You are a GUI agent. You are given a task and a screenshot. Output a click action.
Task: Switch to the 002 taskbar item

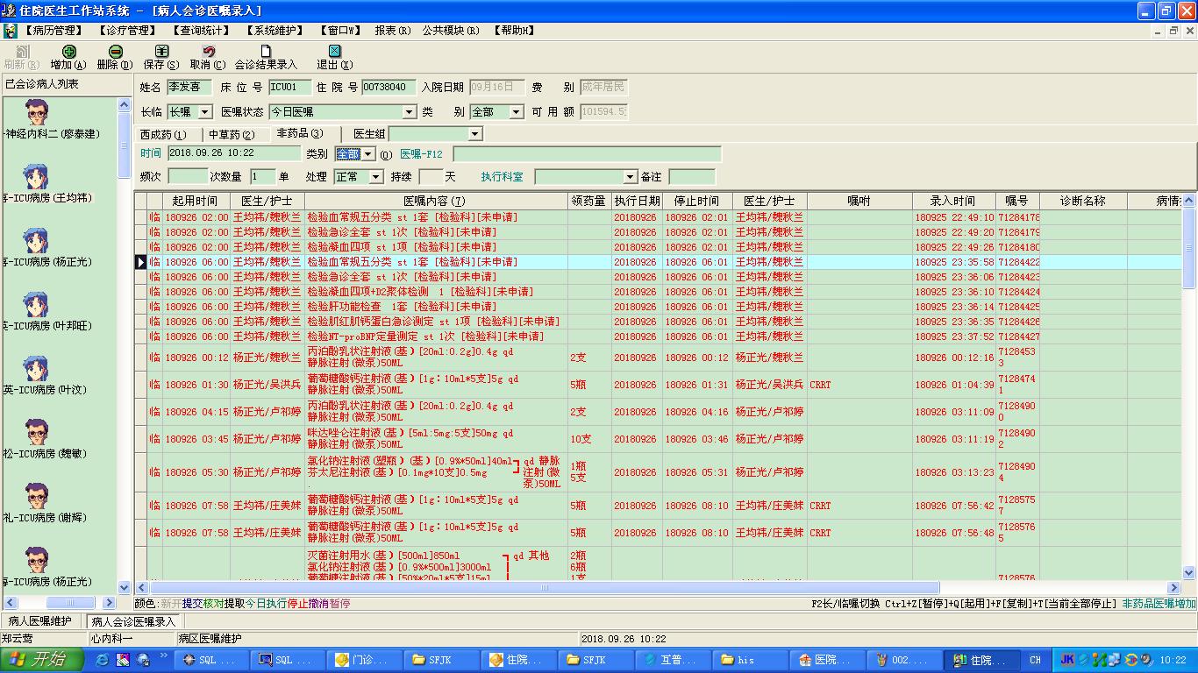[x=906, y=660]
